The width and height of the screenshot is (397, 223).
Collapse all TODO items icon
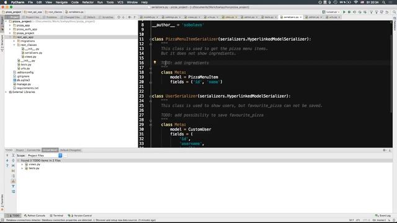[x=13, y=160]
